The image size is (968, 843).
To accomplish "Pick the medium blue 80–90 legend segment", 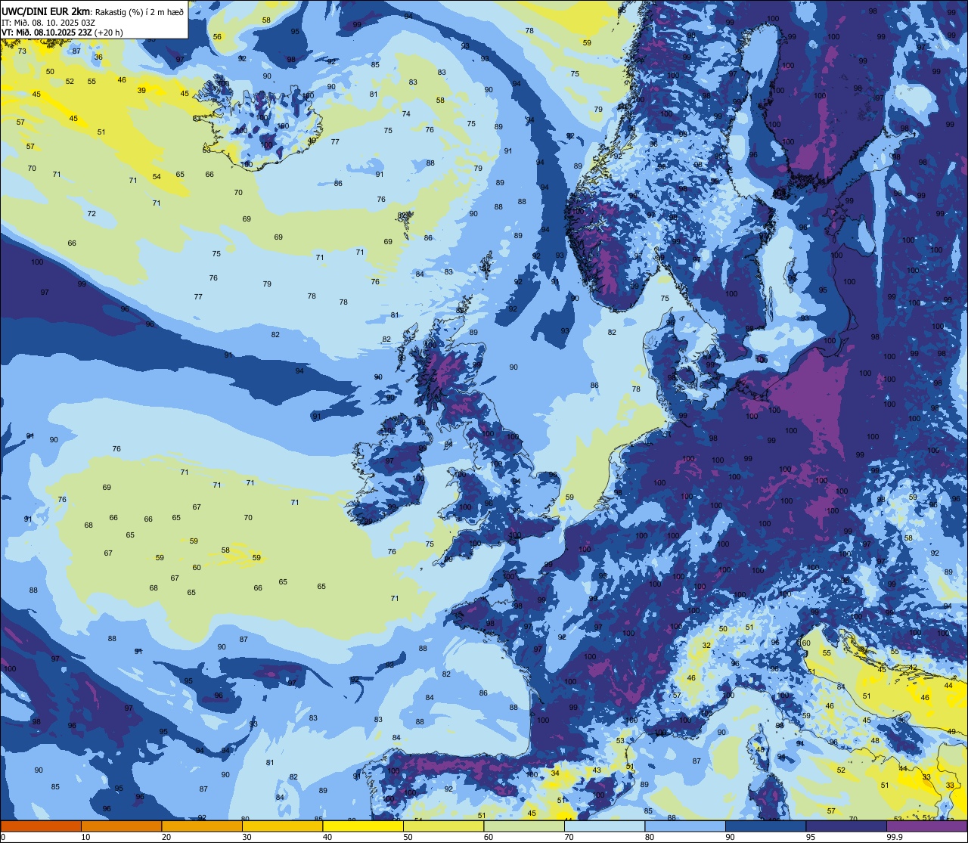I will [x=685, y=826].
